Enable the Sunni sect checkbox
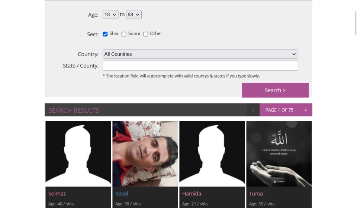 pyautogui.click(x=124, y=34)
